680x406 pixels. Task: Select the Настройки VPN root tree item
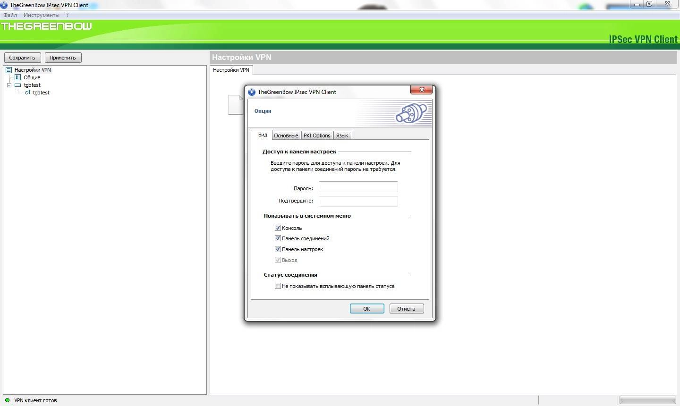tap(33, 70)
